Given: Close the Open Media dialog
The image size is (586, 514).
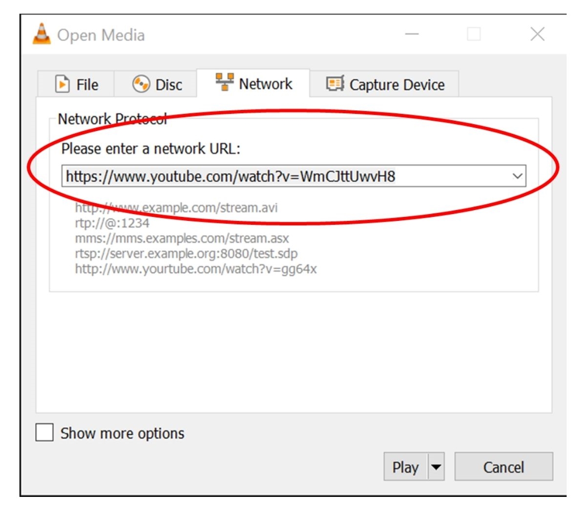Looking at the screenshot, I should (x=537, y=34).
